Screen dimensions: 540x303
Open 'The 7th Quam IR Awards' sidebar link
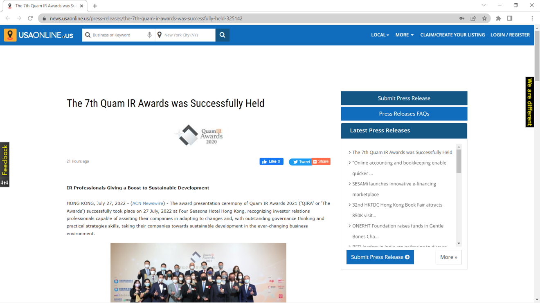click(x=402, y=152)
